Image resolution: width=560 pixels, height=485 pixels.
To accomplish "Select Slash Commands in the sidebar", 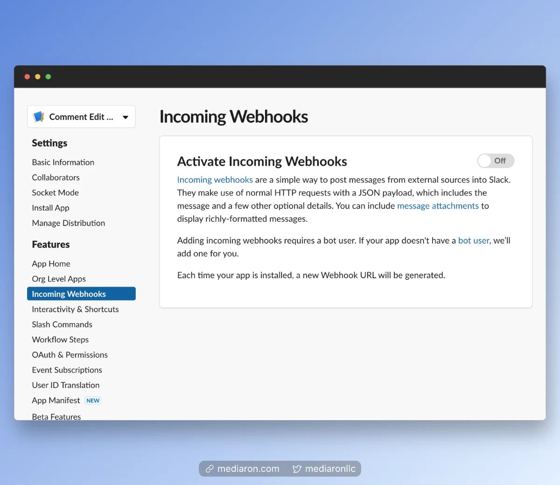I will pyautogui.click(x=62, y=324).
